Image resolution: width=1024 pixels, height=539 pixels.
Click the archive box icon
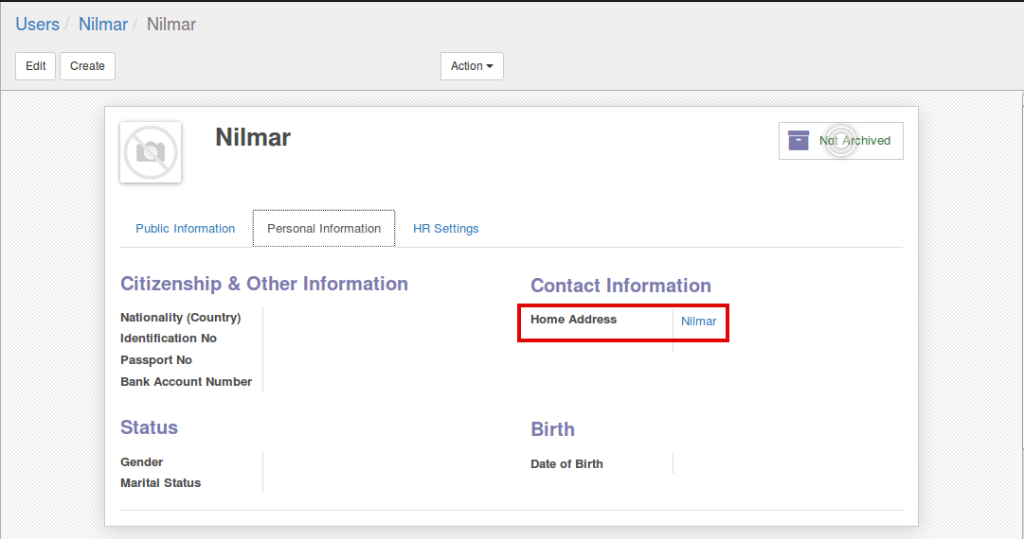click(x=799, y=140)
